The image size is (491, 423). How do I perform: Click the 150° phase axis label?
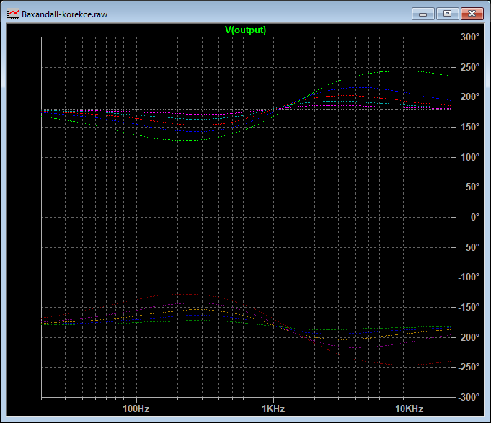tap(470, 127)
